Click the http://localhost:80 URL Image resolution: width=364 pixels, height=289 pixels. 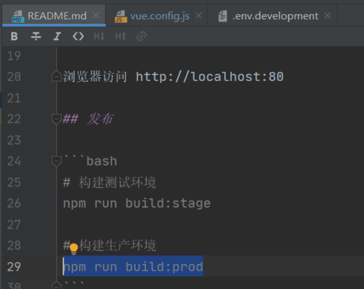(210, 77)
